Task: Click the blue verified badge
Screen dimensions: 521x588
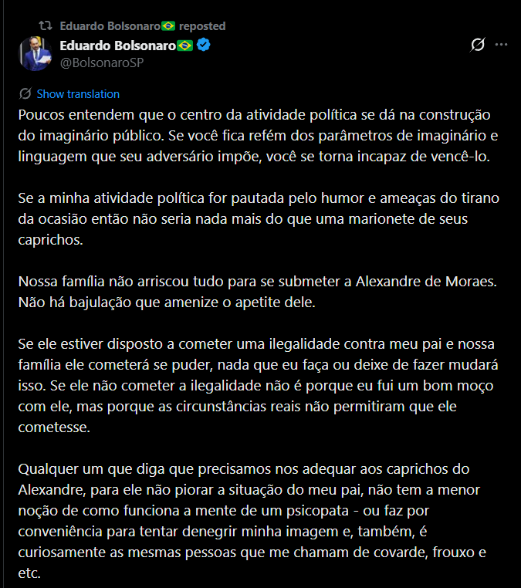Action: point(204,46)
